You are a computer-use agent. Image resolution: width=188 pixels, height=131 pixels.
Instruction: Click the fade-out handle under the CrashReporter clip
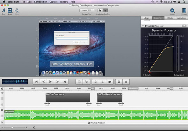click(121, 104)
